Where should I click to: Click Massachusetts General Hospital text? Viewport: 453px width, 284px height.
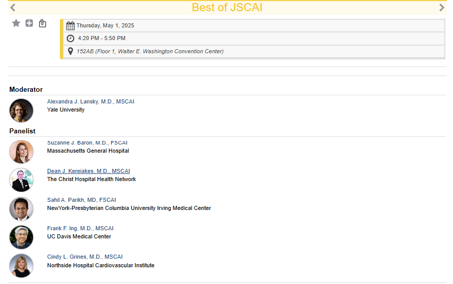tap(88, 151)
